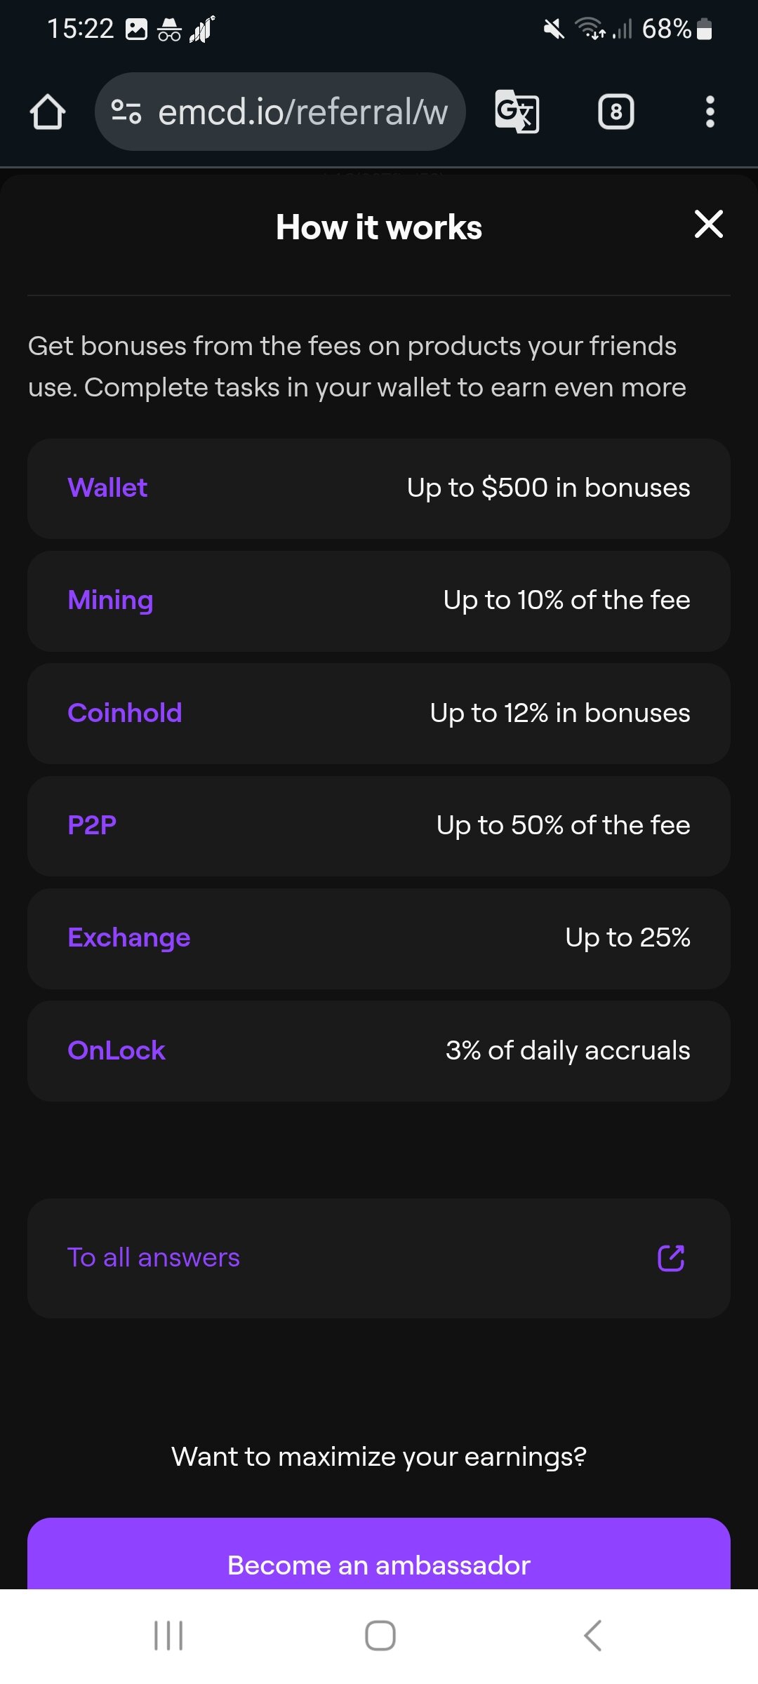758x1684 pixels.
Task: Open the P2P product link
Action: (x=92, y=826)
